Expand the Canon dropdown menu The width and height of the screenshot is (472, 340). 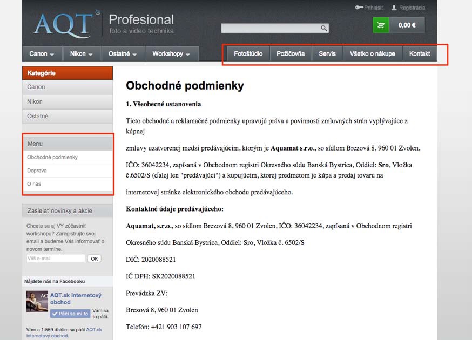point(42,54)
